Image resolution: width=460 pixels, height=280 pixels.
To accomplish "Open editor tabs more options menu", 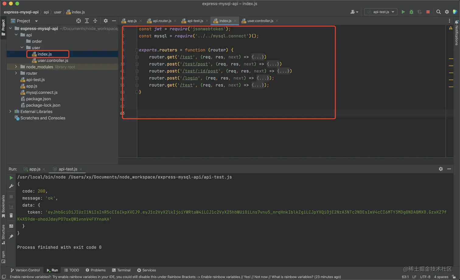I will [x=449, y=21].
